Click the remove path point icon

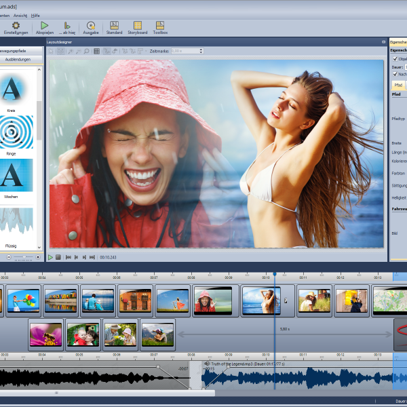pos(133,51)
